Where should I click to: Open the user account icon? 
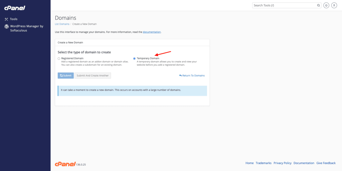click(334, 5)
